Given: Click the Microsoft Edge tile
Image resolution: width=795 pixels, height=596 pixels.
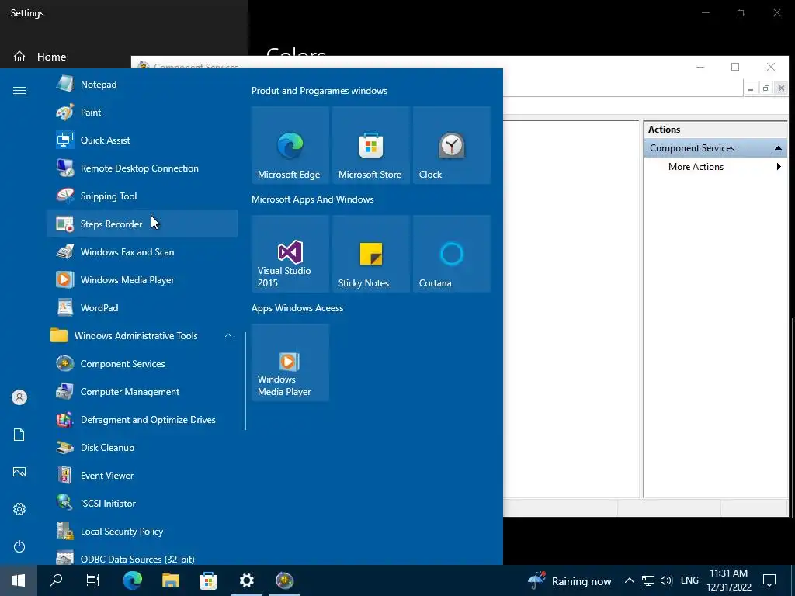Looking at the screenshot, I should pyautogui.click(x=290, y=145).
